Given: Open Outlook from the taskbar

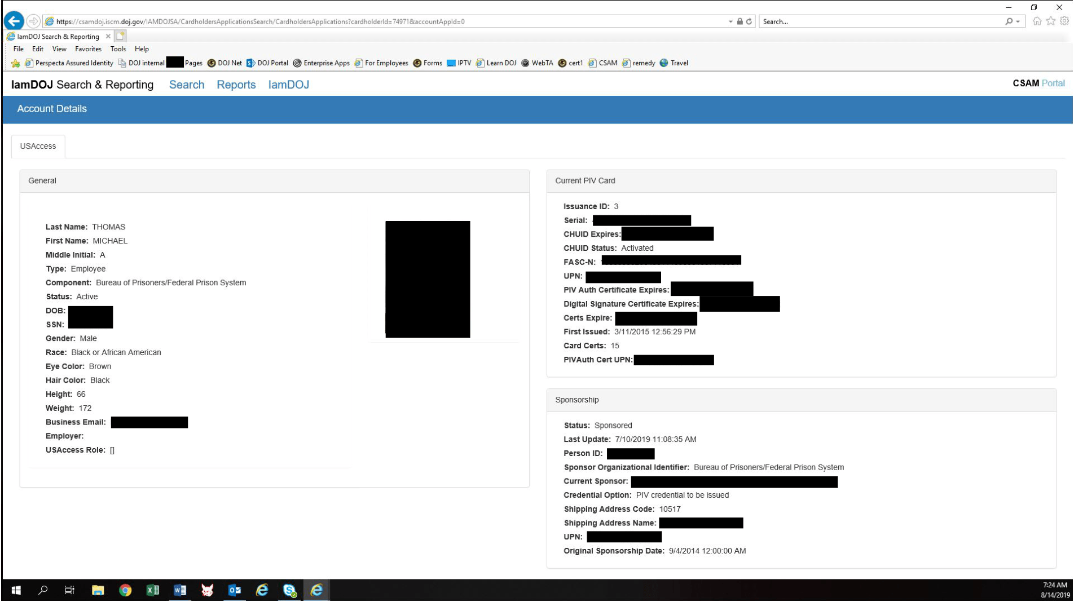Looking at the screenshot, I should [x=235, y=590].
